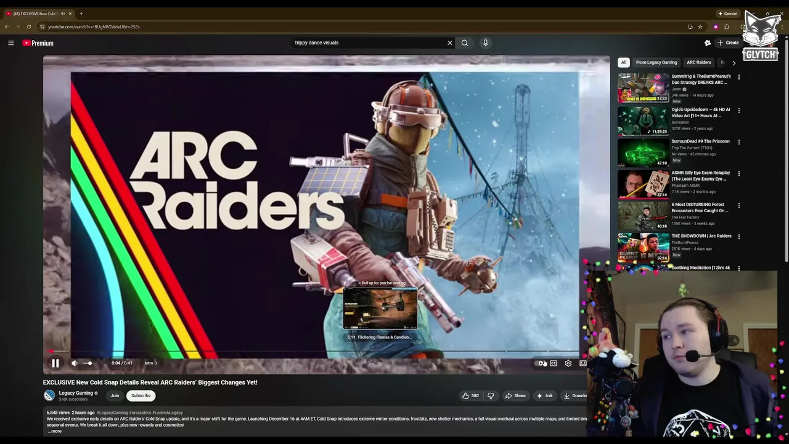Click the Jaron channel name

pyautogui.click(x=676, y=89)
